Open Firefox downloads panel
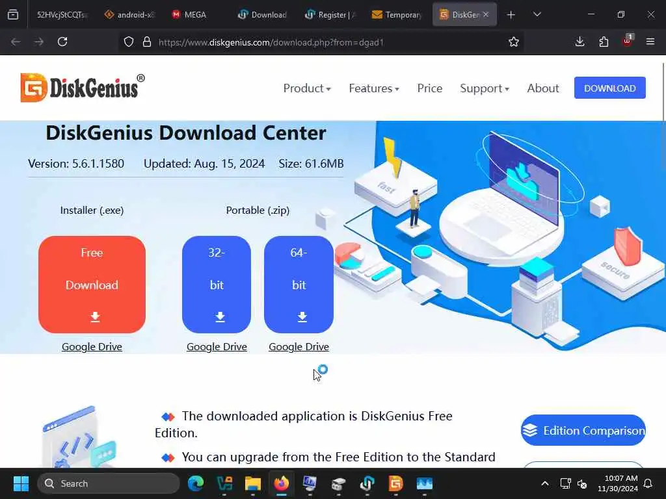Image resolution: width=666 pixels, height=499 pixels. tap(579, 42)
